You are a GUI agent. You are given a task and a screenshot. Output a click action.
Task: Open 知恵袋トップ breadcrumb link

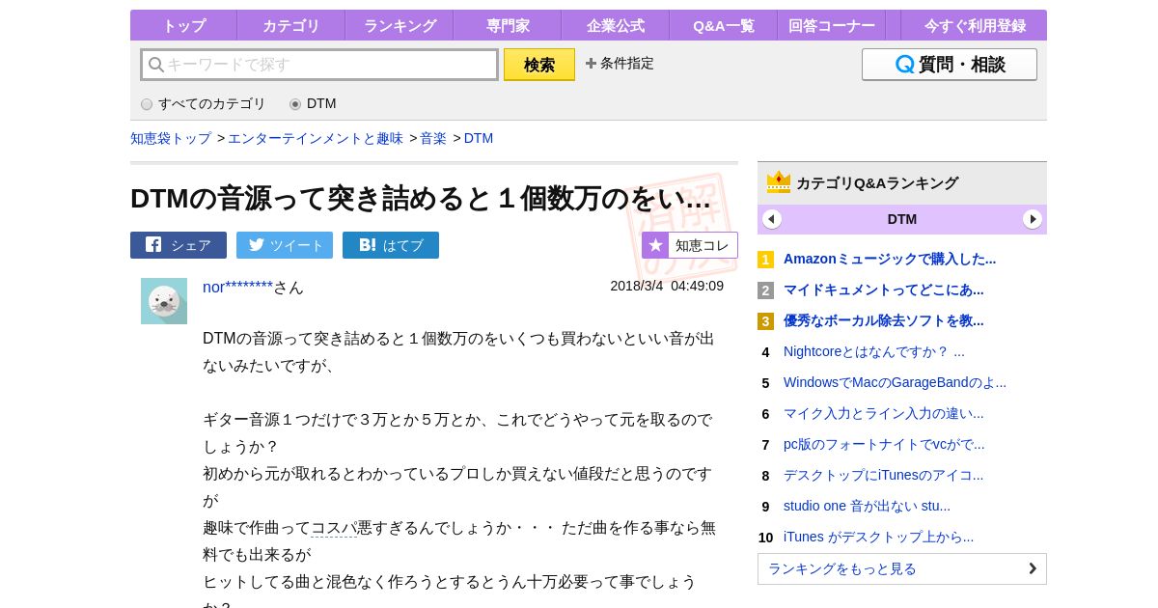171,138
